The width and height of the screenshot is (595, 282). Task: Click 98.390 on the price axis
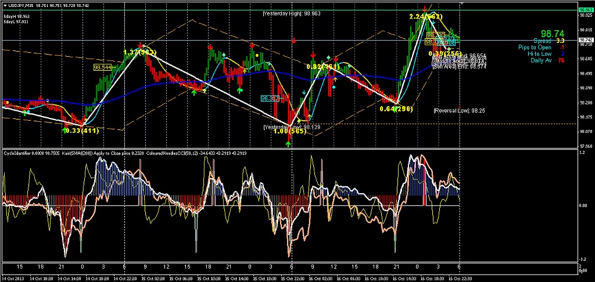[x=585, y=88]
